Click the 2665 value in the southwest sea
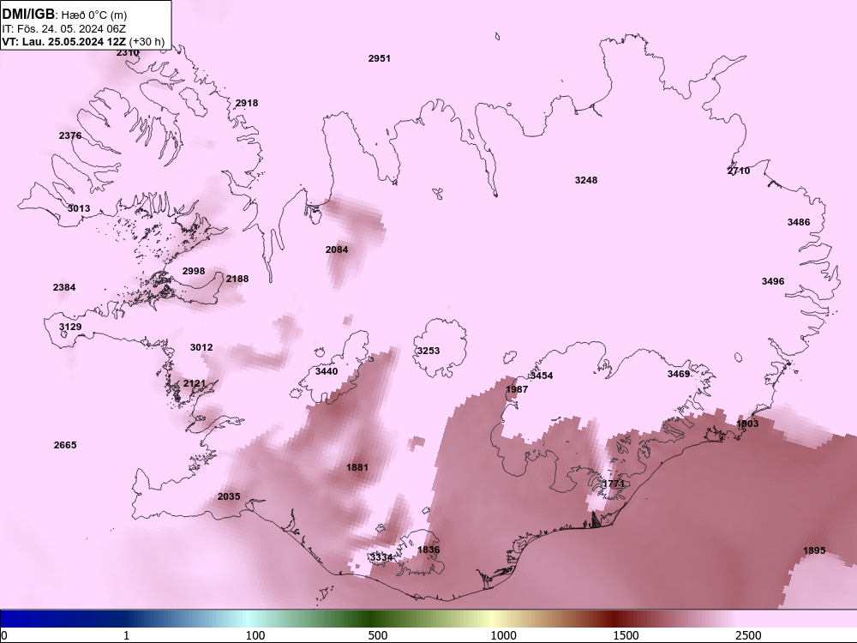The height and width of the screenshot is (643, 857). pos(65,445)
